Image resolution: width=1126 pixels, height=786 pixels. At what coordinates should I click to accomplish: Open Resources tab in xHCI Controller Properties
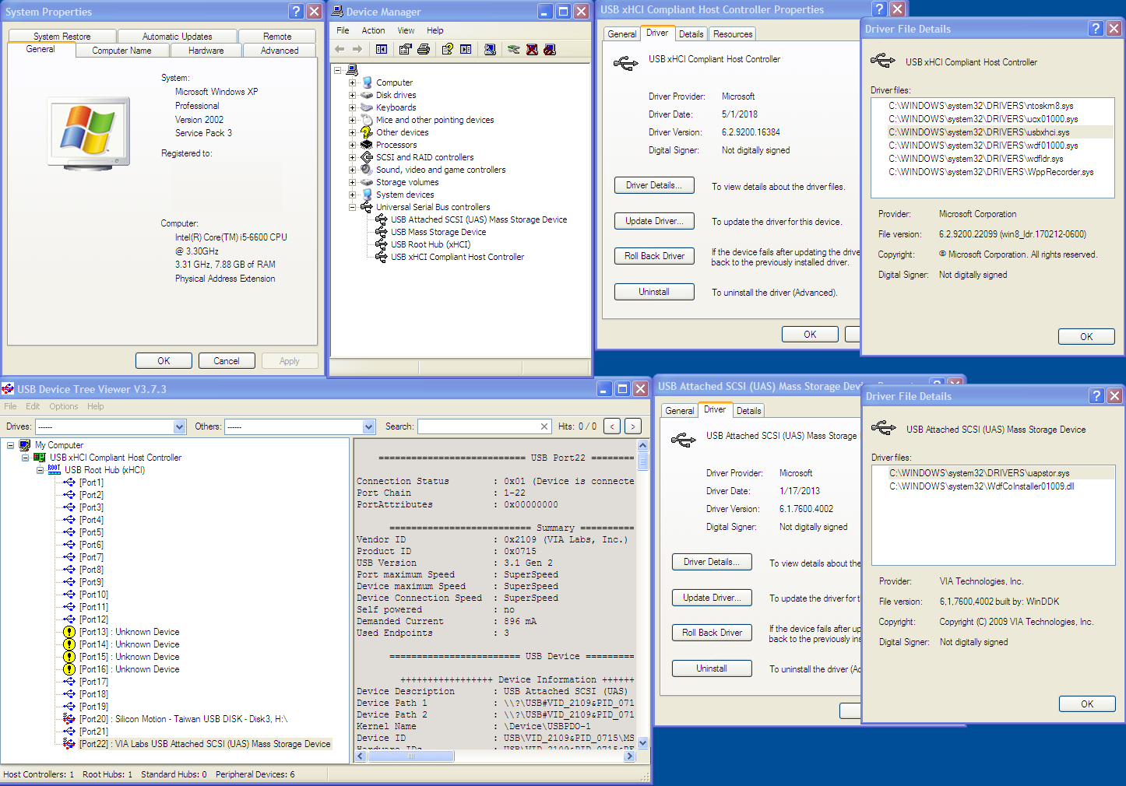[733, 34]
